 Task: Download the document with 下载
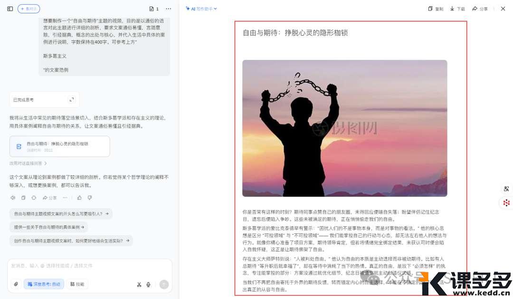(457, 9)
